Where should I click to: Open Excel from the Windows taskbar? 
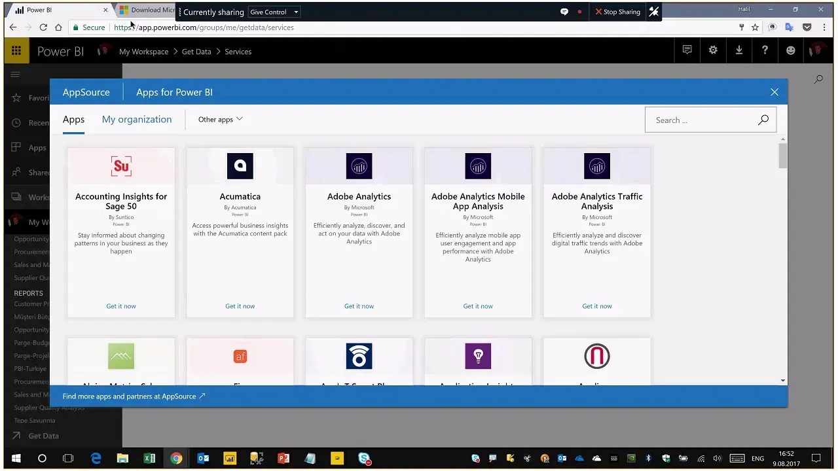149,459
